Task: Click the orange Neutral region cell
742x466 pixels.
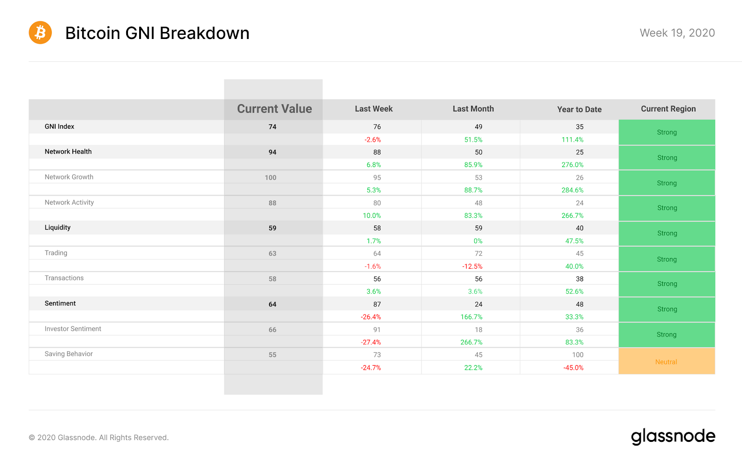Action: click(666, 362)
